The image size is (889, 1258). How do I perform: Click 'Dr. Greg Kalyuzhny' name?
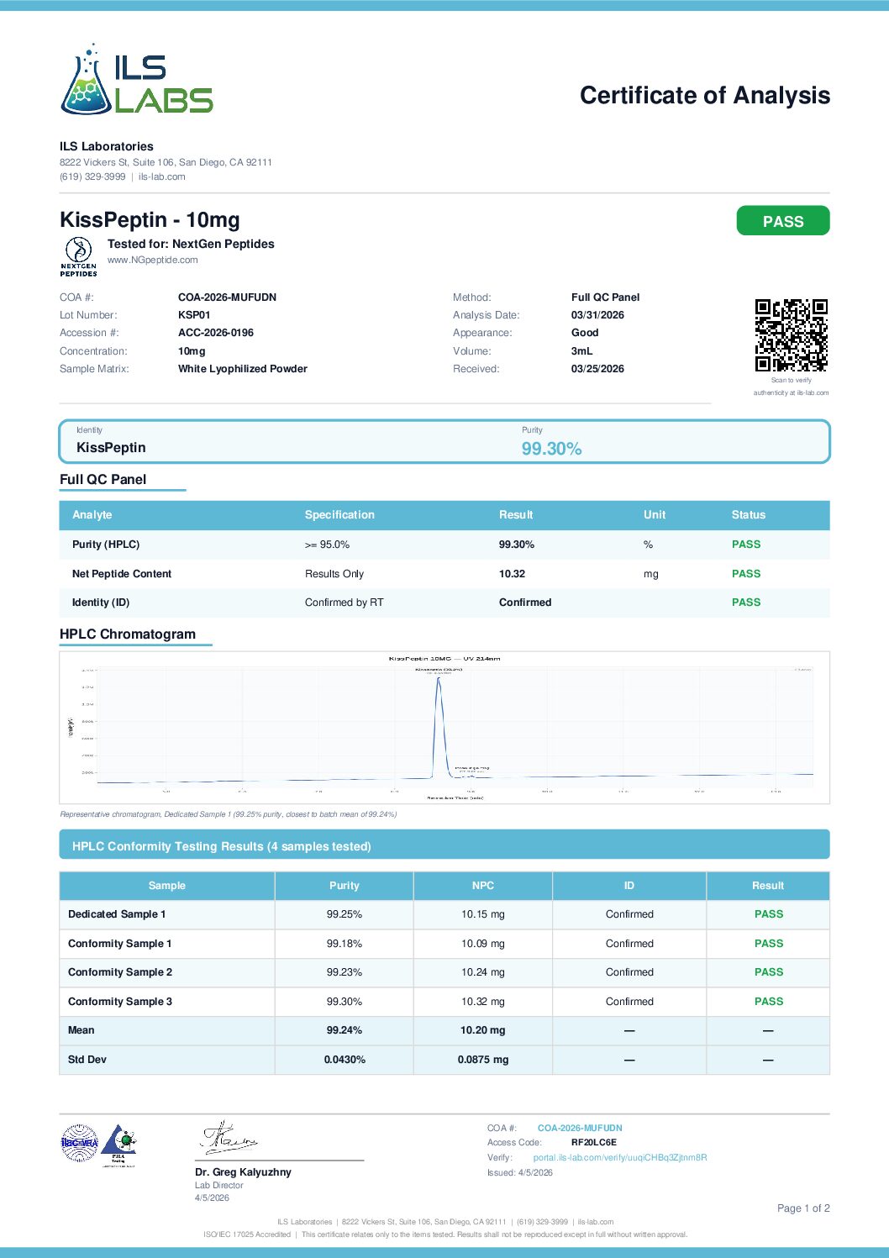(243, 1172)
